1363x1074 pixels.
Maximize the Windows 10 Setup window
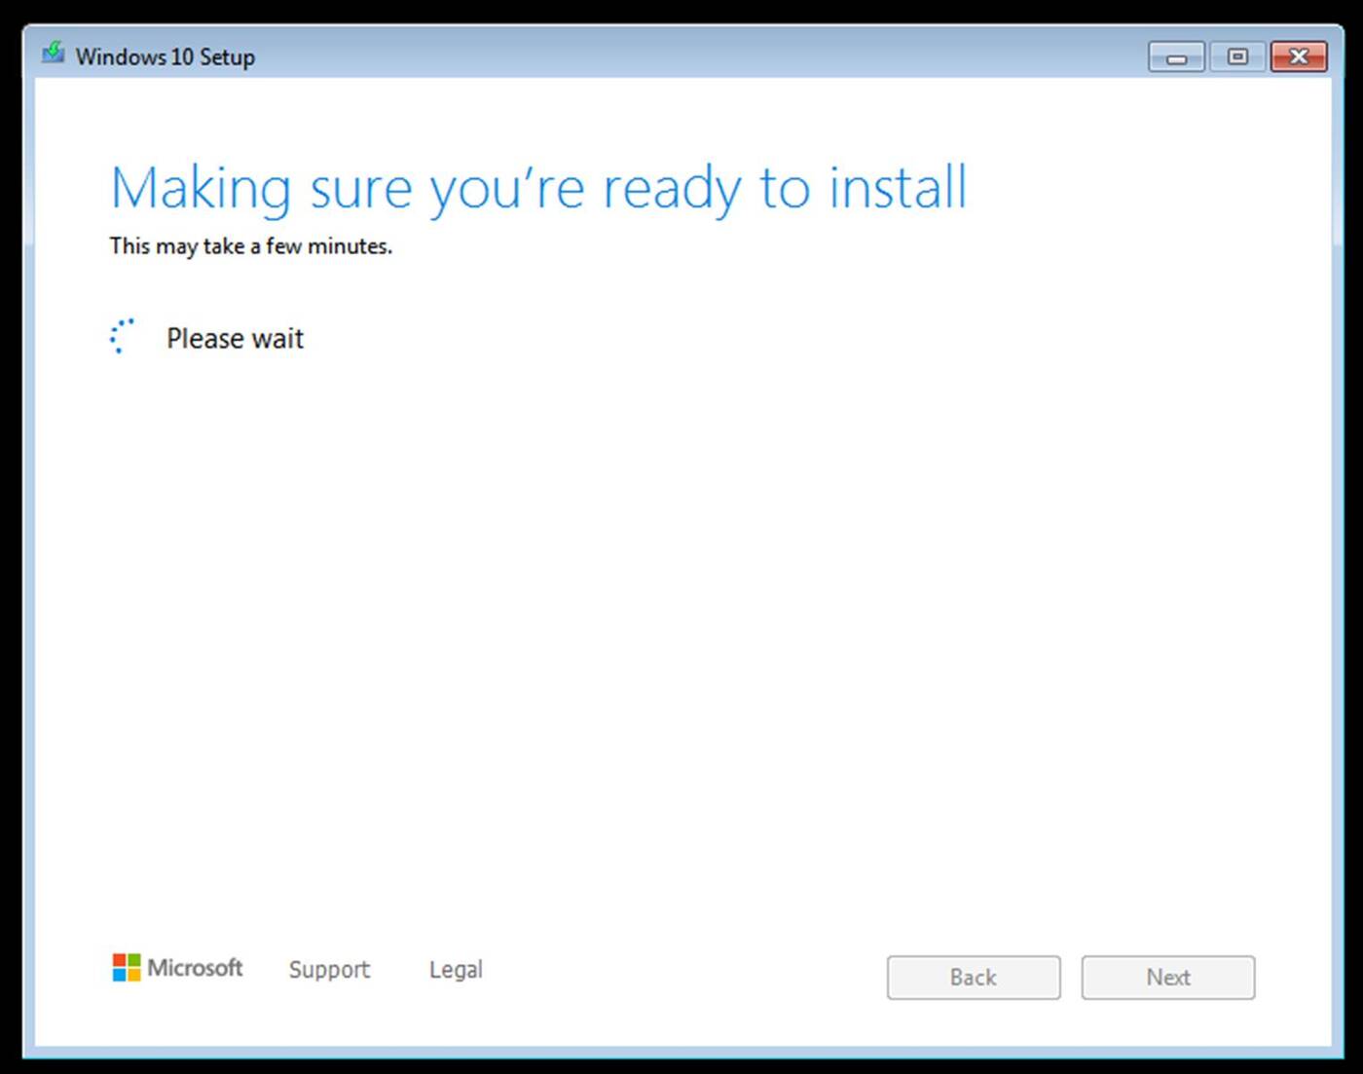[1237, 56]
